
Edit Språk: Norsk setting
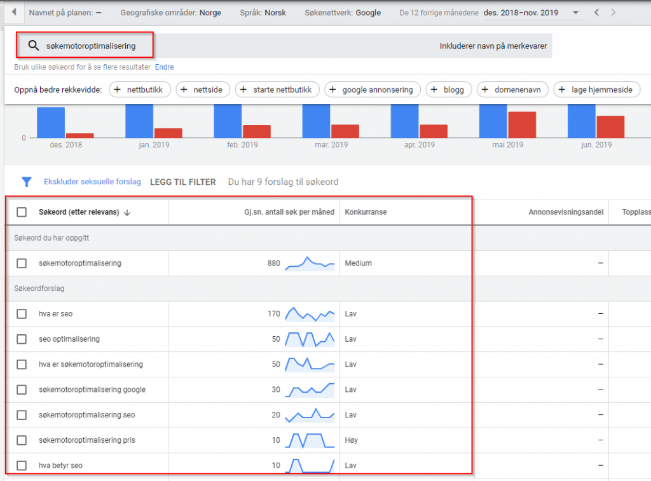[x=263, y=13]
